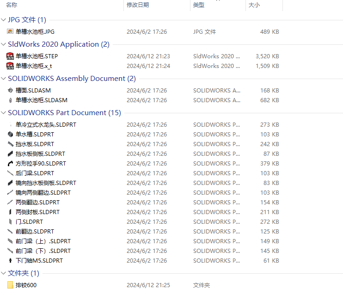Click the 前门梁（下）.SLDPRT part icon
This screenshot has width=343, height=295.
[x=10, y=251]
